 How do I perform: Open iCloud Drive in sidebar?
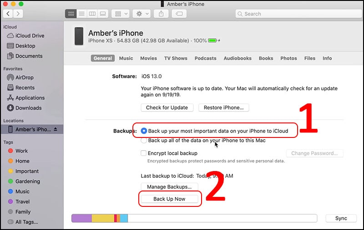click(x=25, y=36)
